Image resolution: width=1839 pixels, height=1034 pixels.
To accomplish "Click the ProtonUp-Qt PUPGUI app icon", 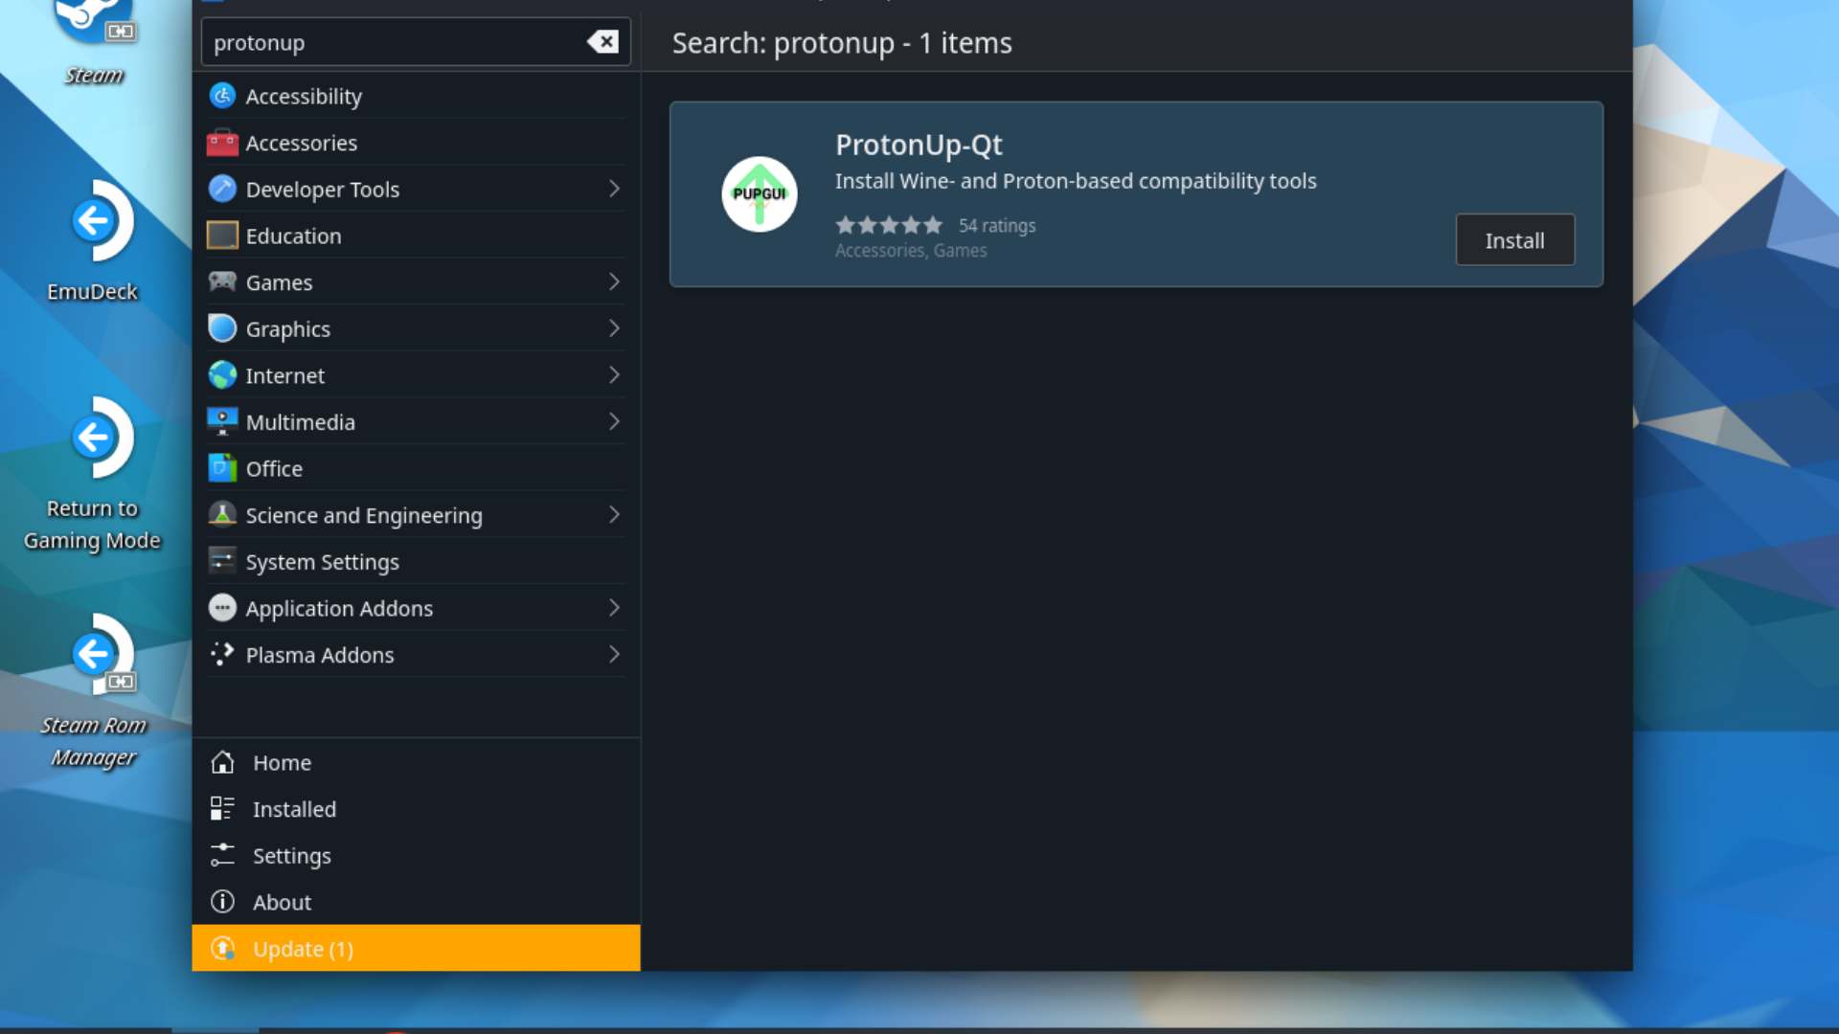I will tap(759, 194).
